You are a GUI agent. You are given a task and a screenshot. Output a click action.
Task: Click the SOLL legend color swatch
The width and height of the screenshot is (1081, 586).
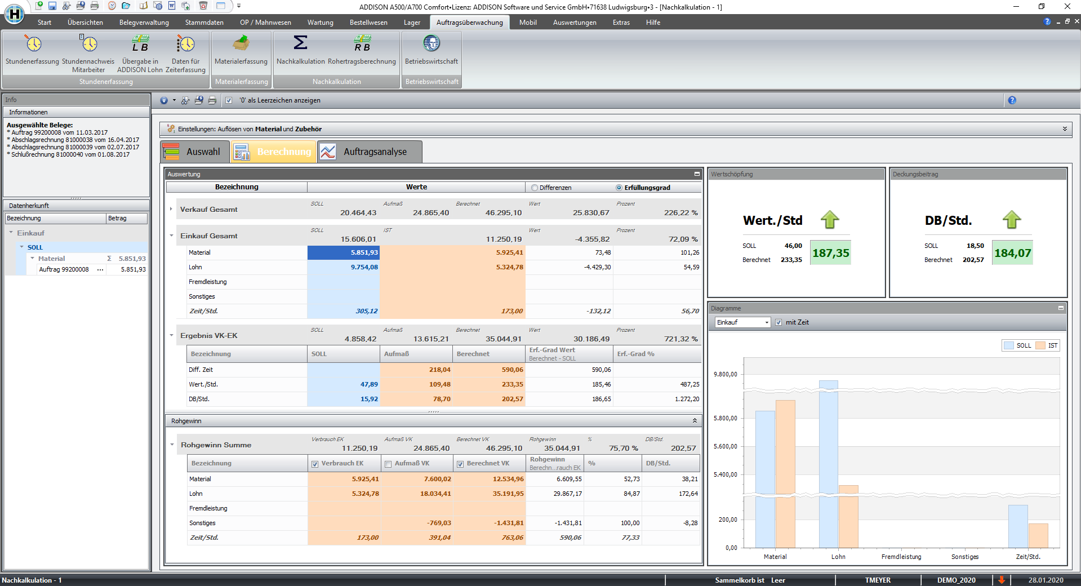(1008, 345)
